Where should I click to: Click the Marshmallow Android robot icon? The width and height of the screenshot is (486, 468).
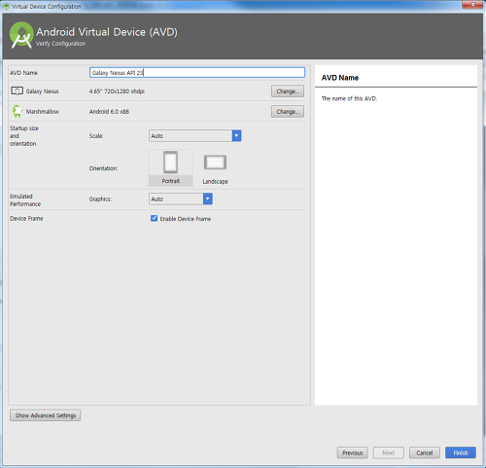[x=17, y=111]
